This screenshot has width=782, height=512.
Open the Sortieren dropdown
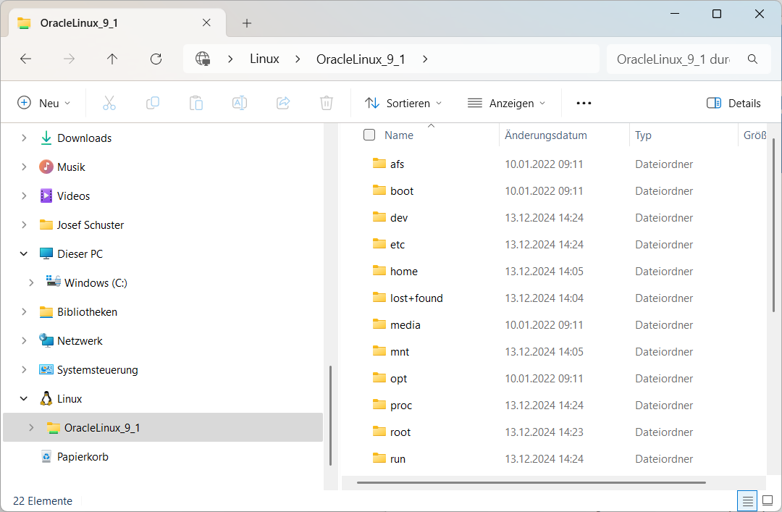(x=403, y=103)
